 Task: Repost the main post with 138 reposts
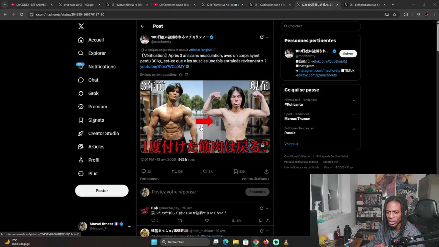point(177,172)
